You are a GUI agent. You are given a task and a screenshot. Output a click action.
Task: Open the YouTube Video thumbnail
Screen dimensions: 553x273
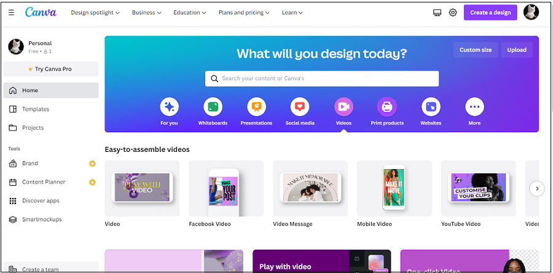tap(479, 188)
